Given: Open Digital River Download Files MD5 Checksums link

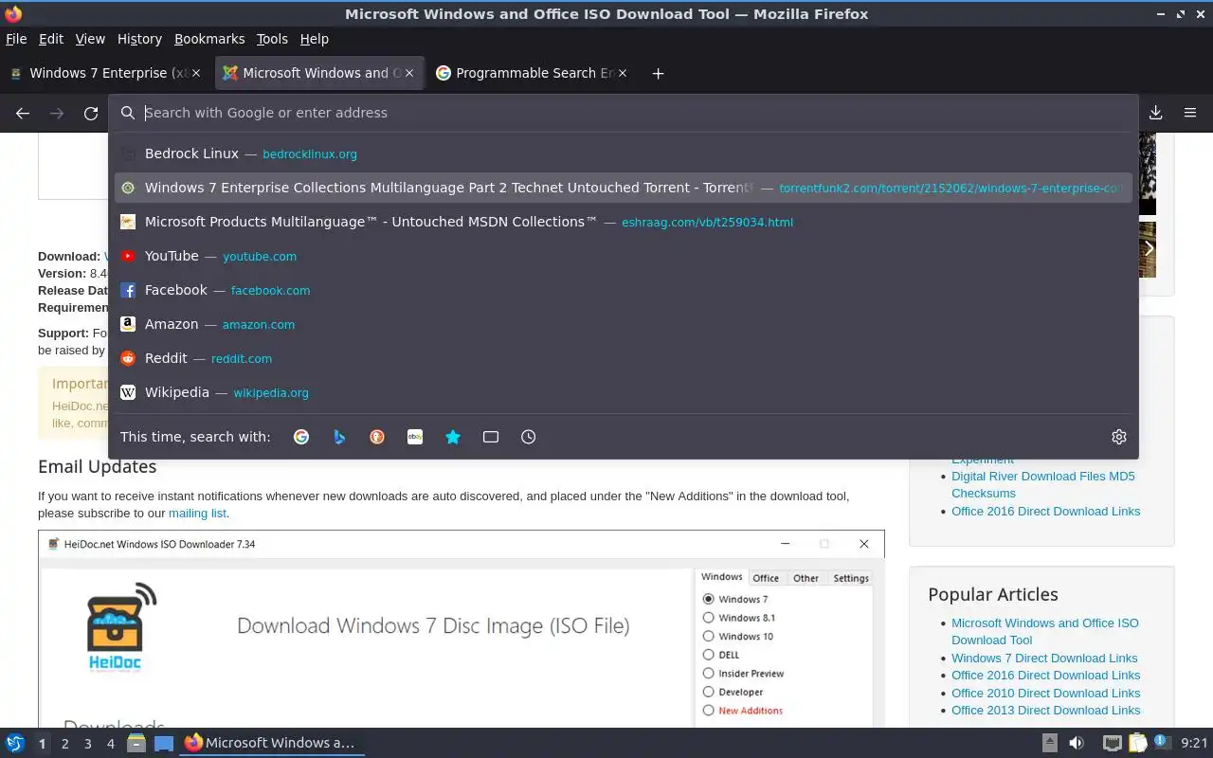Looking at the screenshot, I should pos(1042,485).
